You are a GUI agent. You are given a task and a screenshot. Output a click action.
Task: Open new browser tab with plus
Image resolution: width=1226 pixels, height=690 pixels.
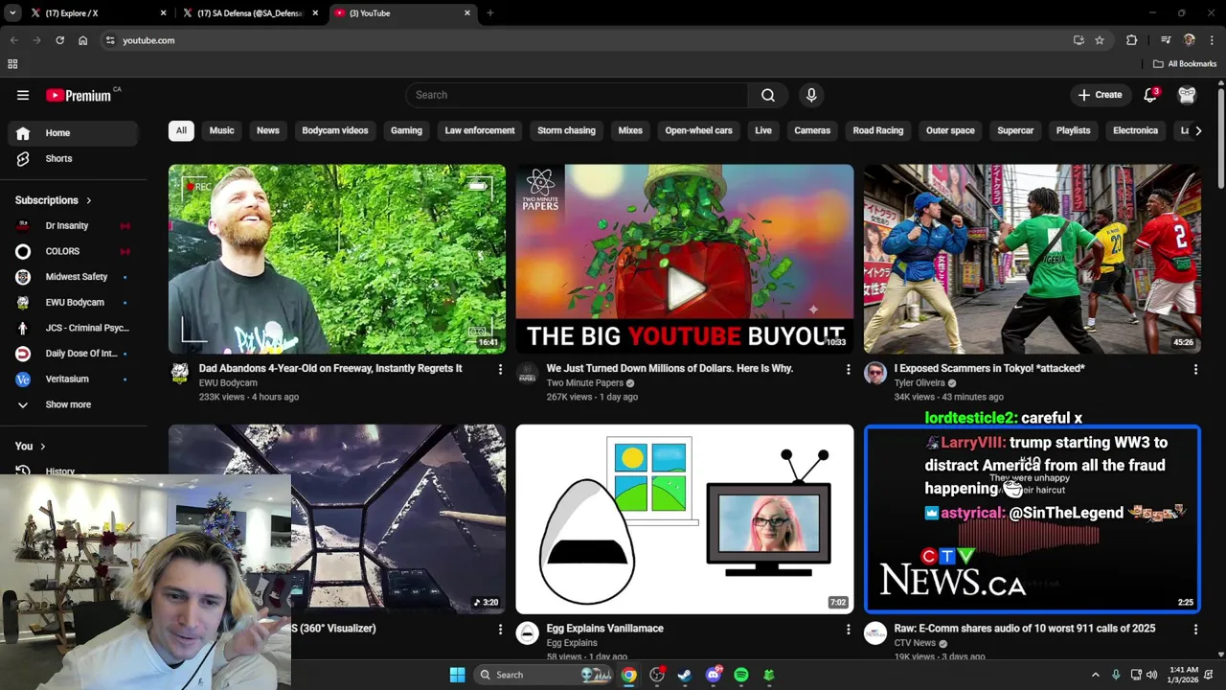(489, 13)
